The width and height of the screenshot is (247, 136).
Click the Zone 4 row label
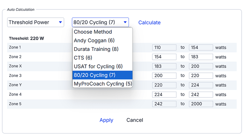click(15, 94)
